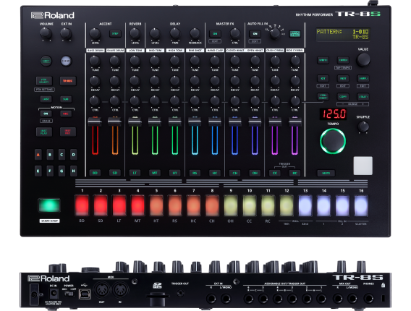The image size is (411, 311).
Task: Tap the CTRL SELECT button
Action: [323, 97]
